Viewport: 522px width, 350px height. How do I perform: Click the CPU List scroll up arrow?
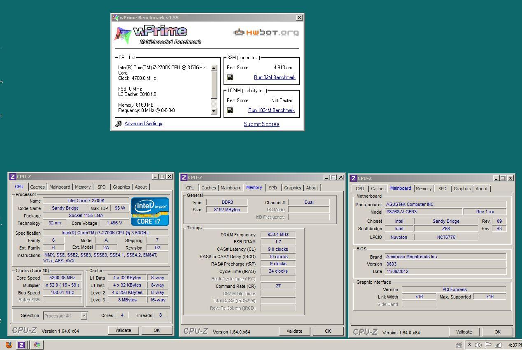click(214, 68)
